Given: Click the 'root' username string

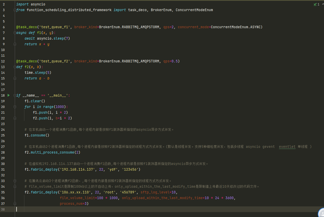Looking at the screenshot, I should 109,192.
